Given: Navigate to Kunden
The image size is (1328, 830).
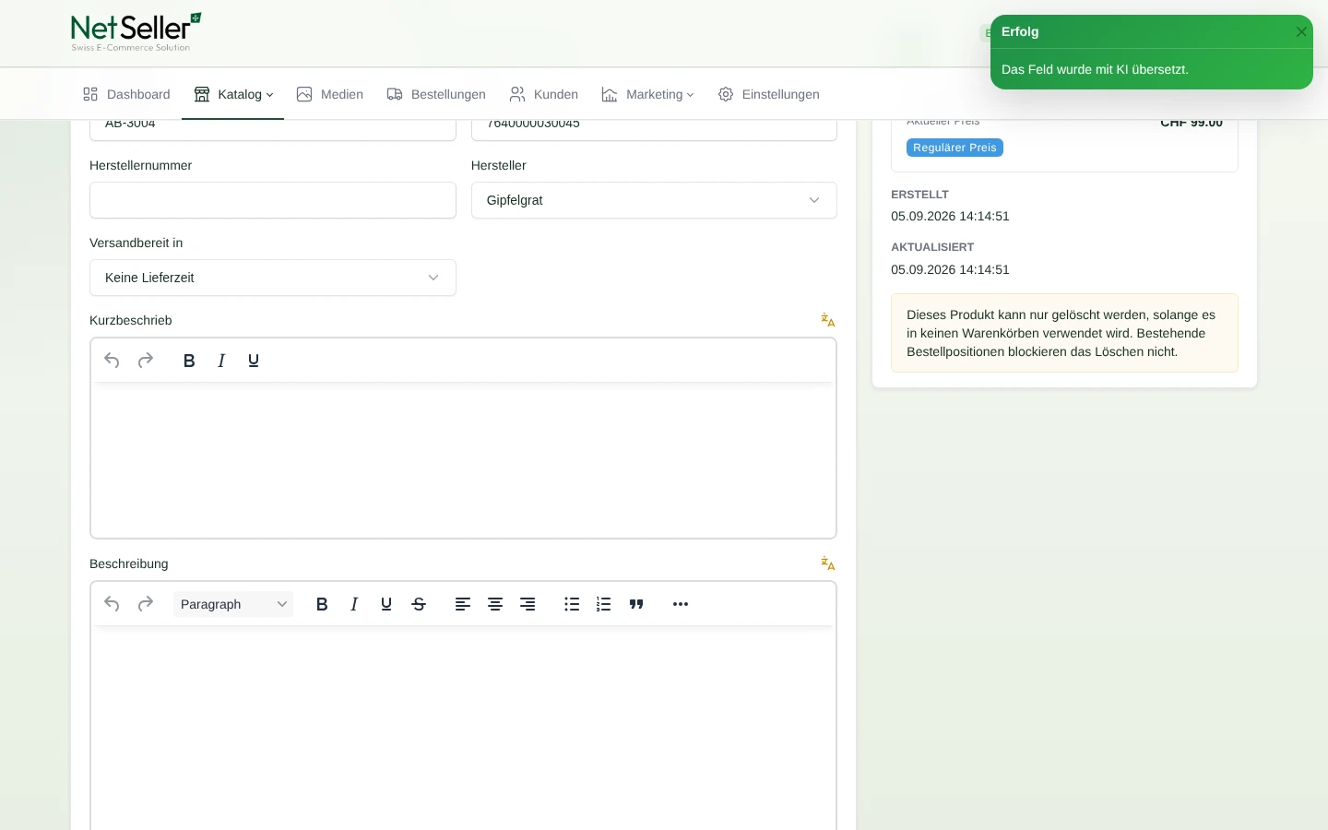Looking at the screenshot, I should 544,94.
